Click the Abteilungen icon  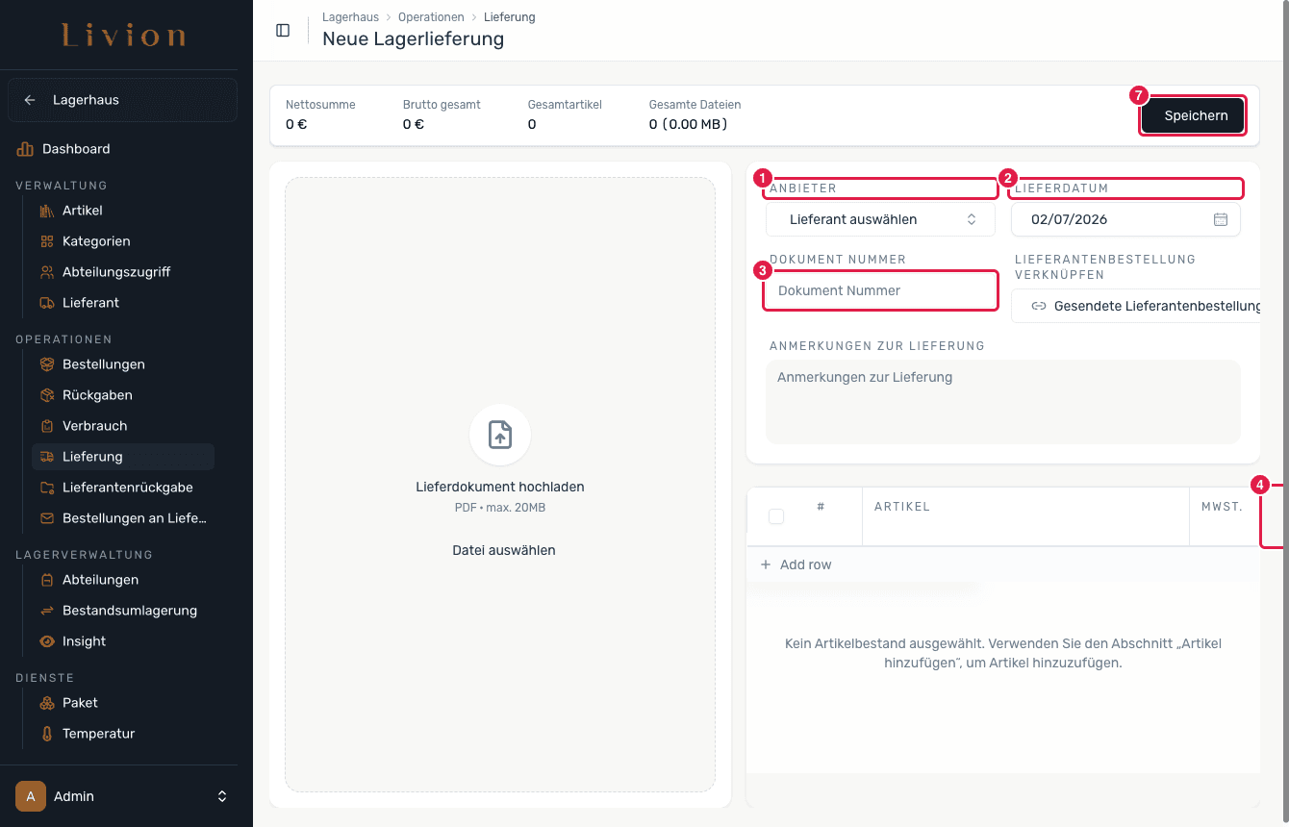[x=46, y=580]
